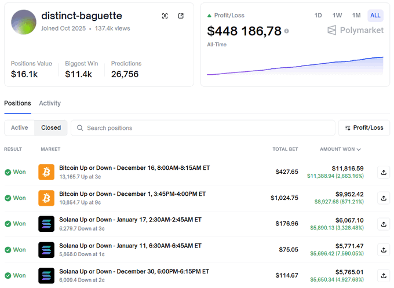This screenshot has width=394, height=288.
Task: Switch the chart to 1M timeframe
Action: 356,15
